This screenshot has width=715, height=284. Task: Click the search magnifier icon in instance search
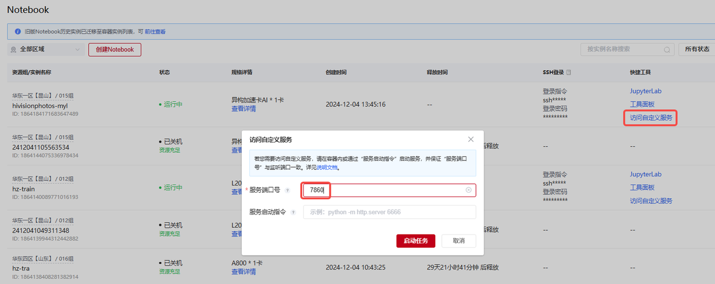666,50
